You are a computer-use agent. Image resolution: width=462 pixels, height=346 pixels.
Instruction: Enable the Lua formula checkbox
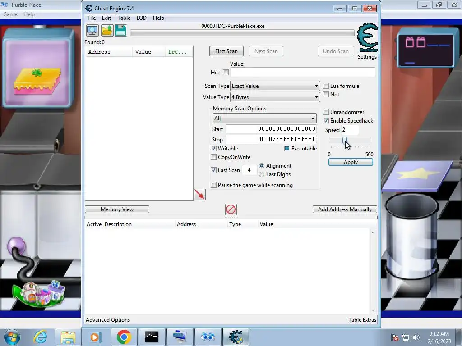coord(326,86)
